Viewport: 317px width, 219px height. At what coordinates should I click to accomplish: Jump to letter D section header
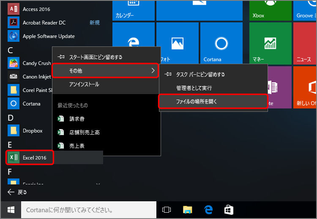coord(11,118)
